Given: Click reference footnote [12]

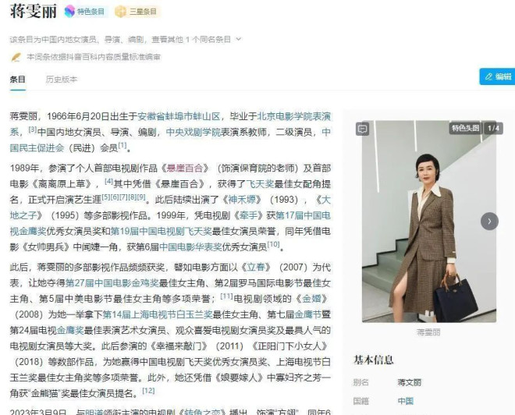Looking at the screenshot, I should pyautogui.click(x=148, y=390).
